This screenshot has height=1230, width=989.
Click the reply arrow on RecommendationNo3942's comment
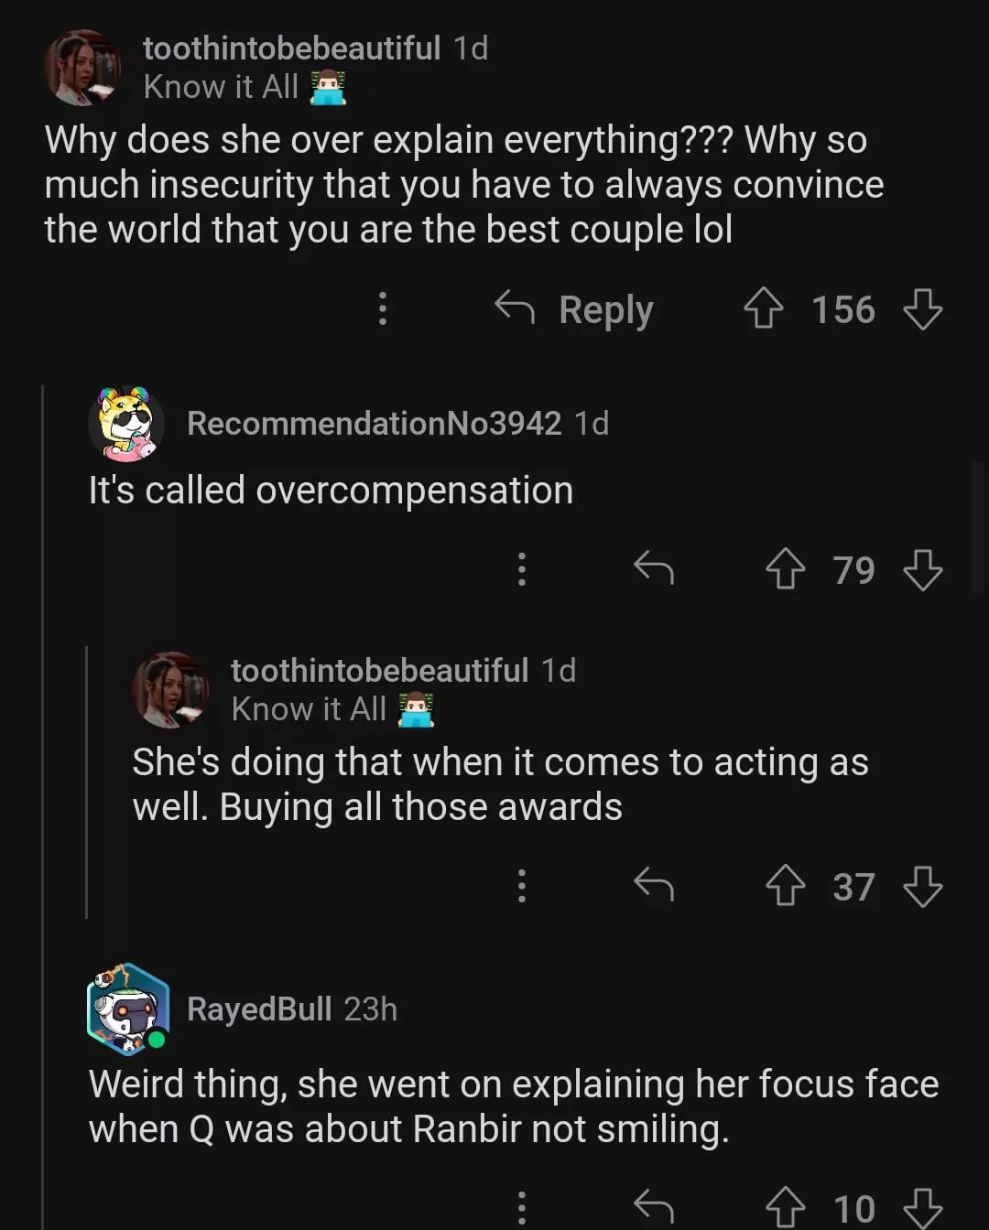click(x=654, y=569)
